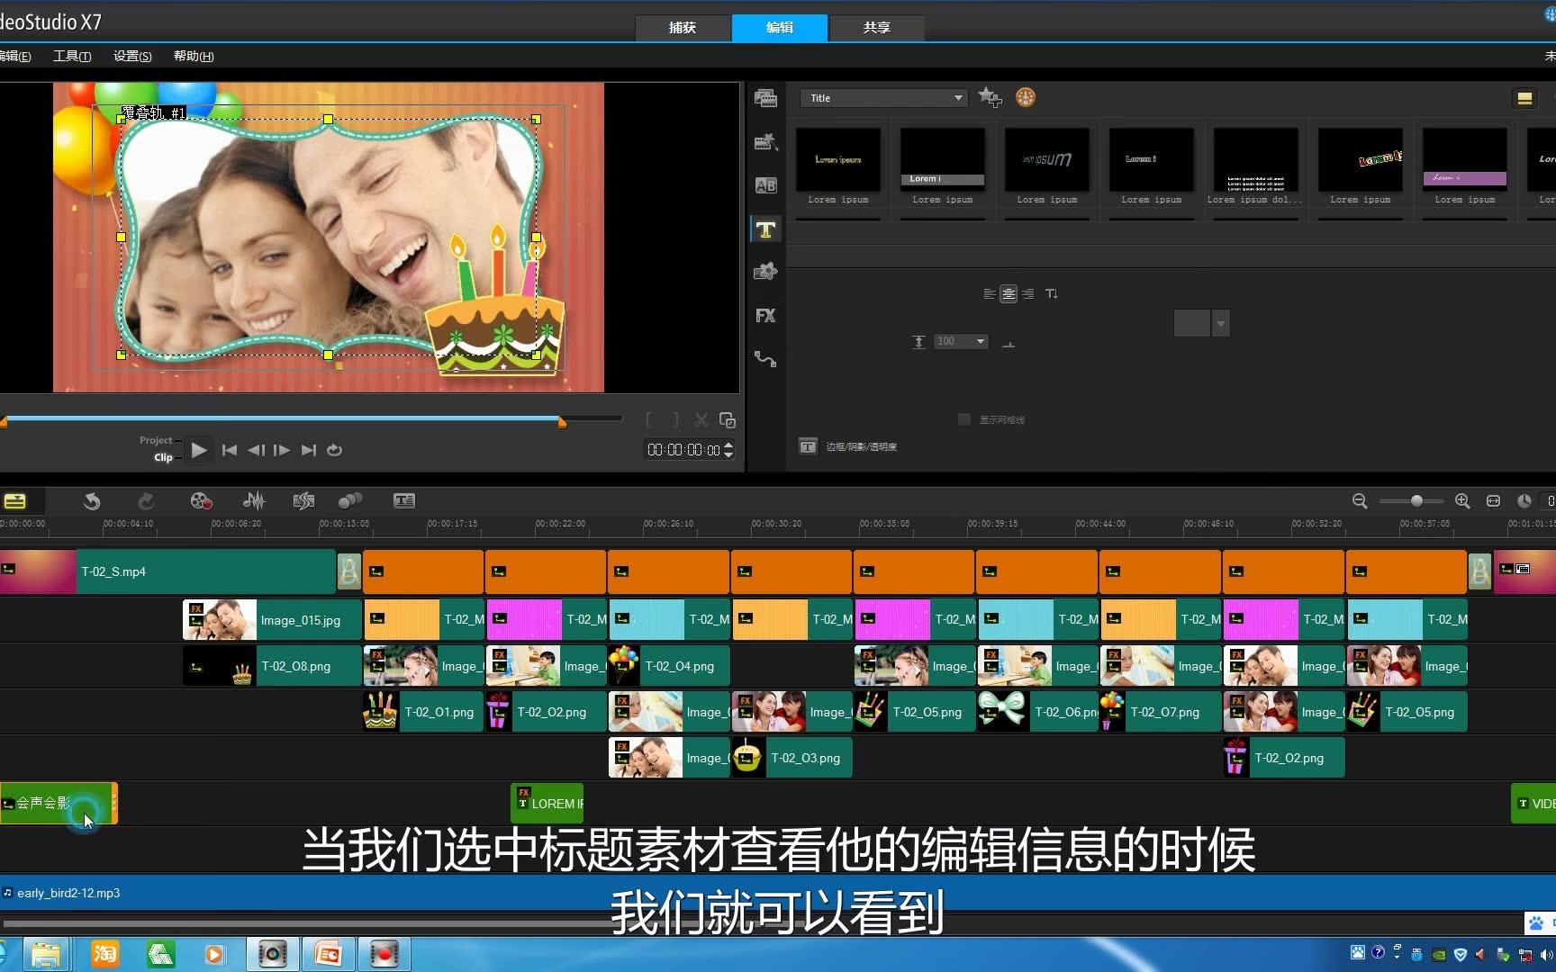Open the Title category dropdown
This screenshot has height=972, width=1556.
884,98
